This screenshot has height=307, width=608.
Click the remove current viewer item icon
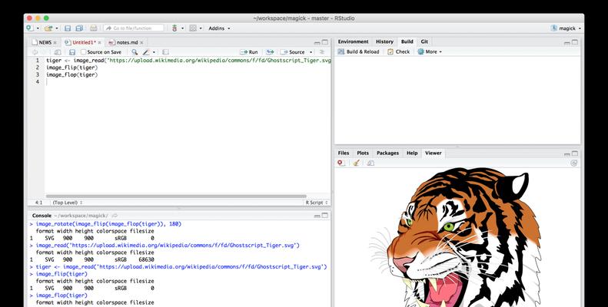(341, 163)
